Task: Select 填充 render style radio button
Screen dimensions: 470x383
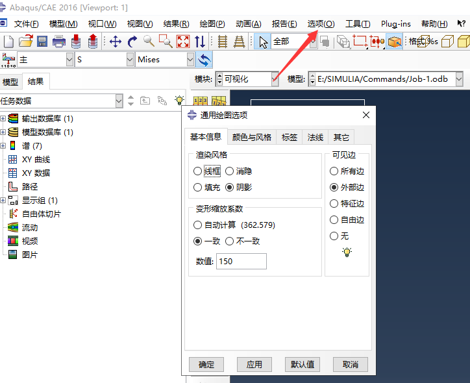Action: tap(197, 188)
